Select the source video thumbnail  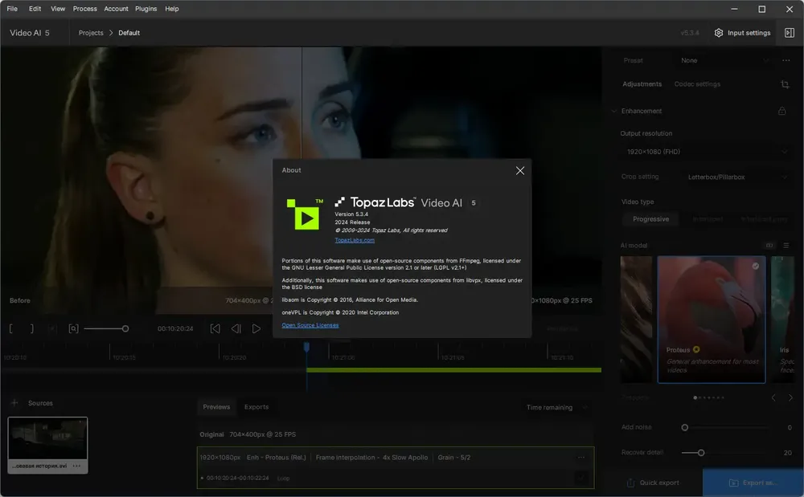(47, 444)
